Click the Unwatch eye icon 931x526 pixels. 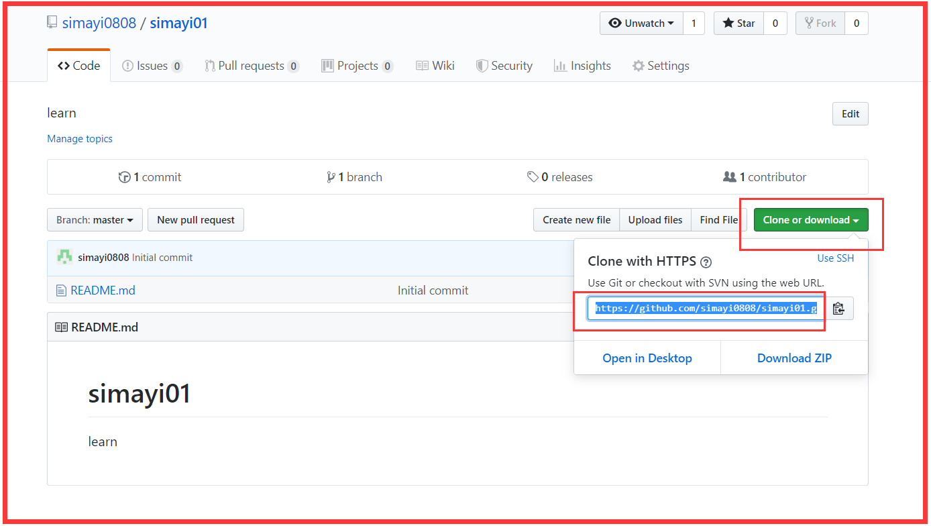tap(614, 23)
